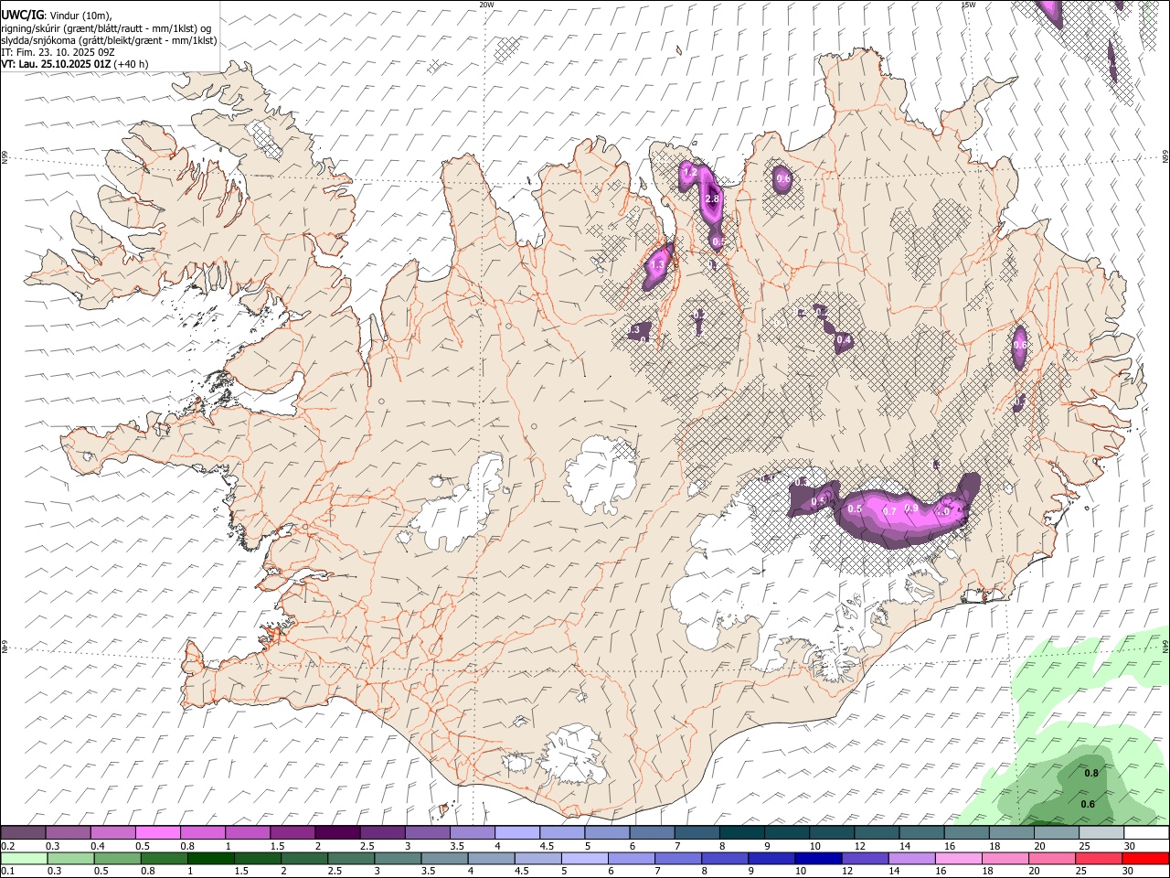Click the white Mýrdalsjökull glacier near the south coast
The height and width of the screenshot is (878, 1170).
[574, 755]
